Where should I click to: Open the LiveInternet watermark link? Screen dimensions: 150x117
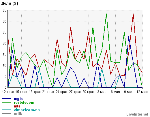pyautogui.click(x=137, y=114)
